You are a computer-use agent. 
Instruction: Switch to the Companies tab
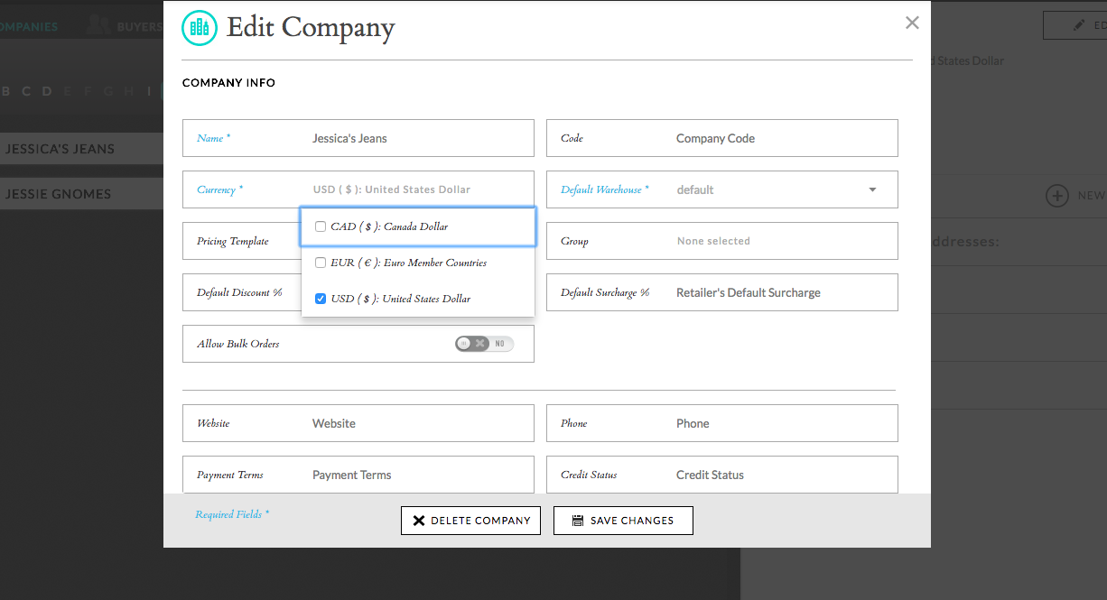point(27,26)
